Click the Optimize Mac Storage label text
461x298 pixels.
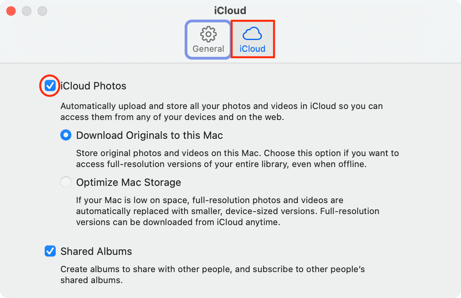129,182
